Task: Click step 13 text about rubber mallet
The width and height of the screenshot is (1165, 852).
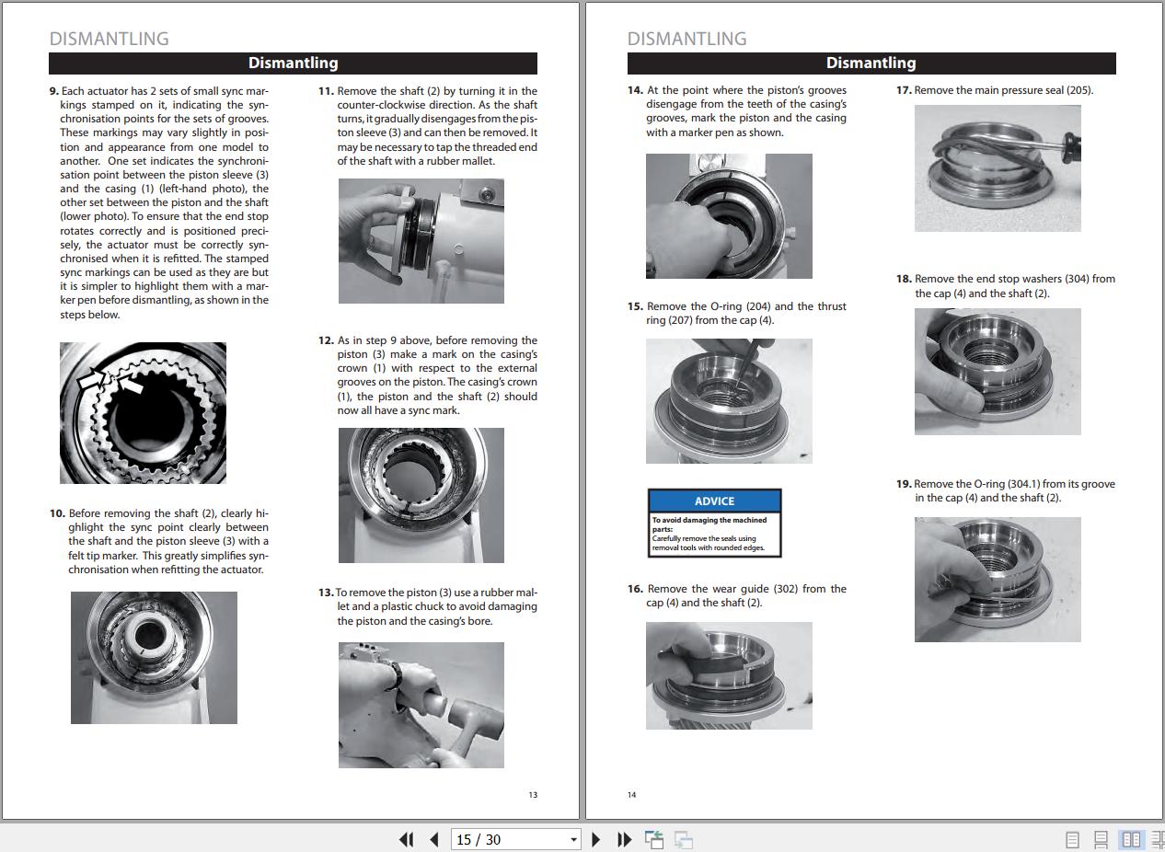Action: click(x=428, y=606)
